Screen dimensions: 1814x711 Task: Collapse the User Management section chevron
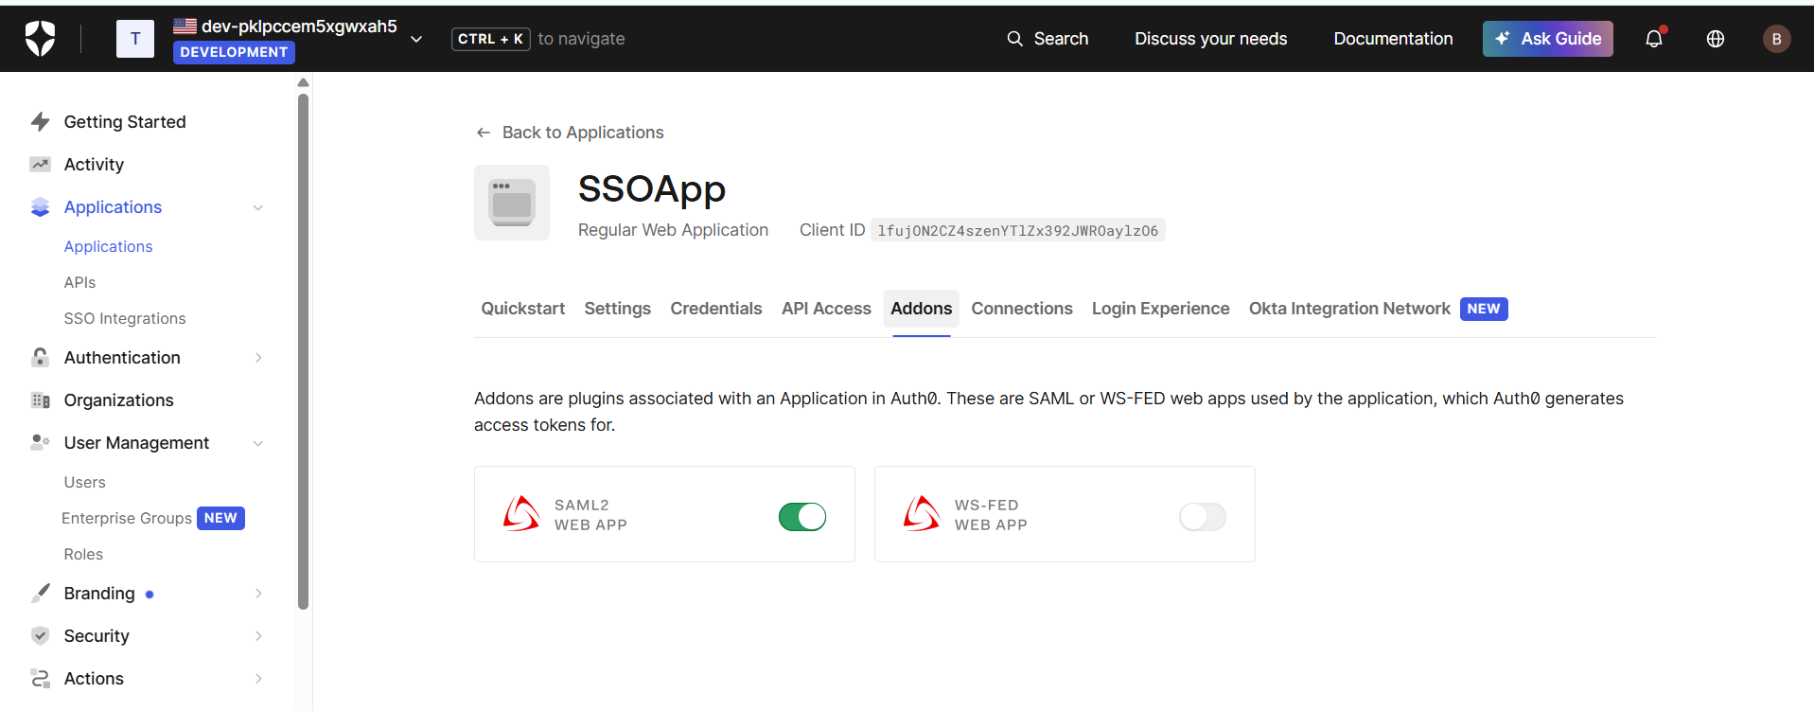(x=258, y=443)
